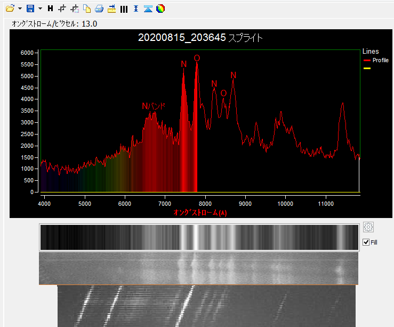Uncheck the Fill checkbox
Viewport: 394px width, 327px height.
[366, 242]
